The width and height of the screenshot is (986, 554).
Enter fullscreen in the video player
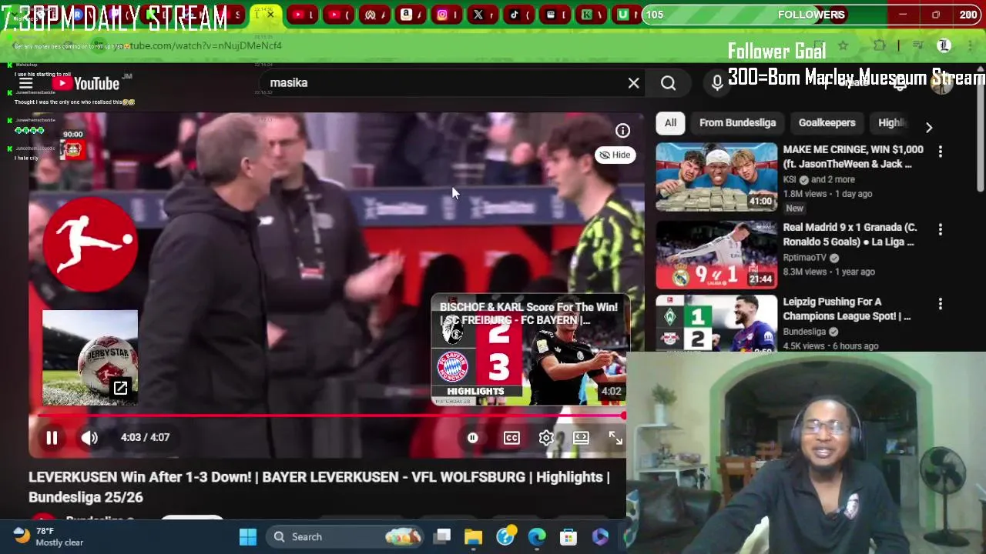pos(615,438)
